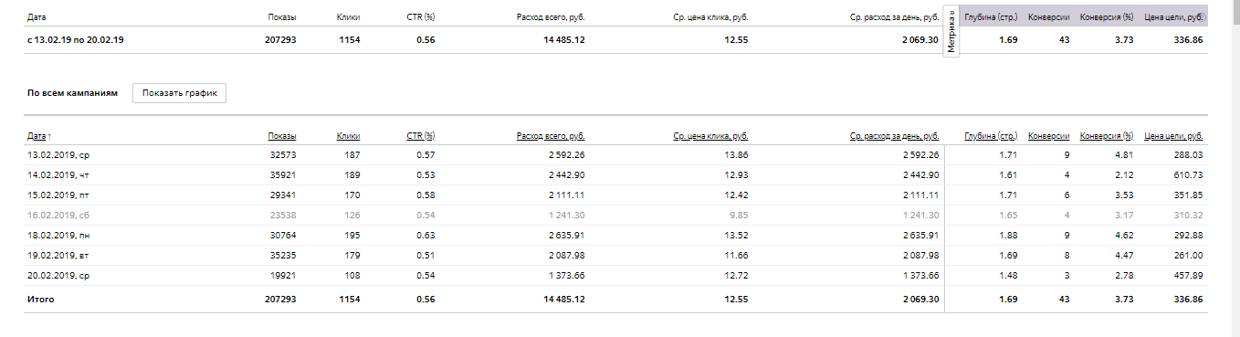The image size is (1240, 337).
Task: Sort by Расход всего, руб. header
Action: pos(551,136)
